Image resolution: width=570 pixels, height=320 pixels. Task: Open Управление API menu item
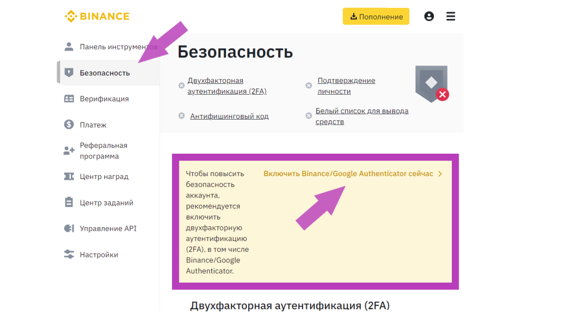[108, 228]
